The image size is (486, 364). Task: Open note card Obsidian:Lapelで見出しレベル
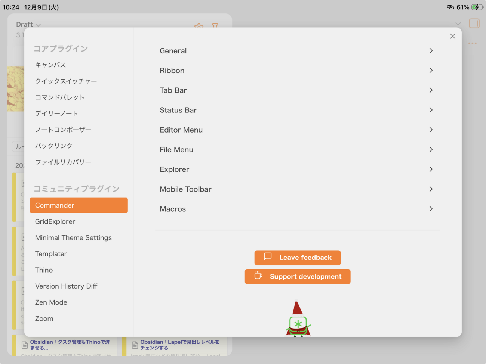click(180, 345)
